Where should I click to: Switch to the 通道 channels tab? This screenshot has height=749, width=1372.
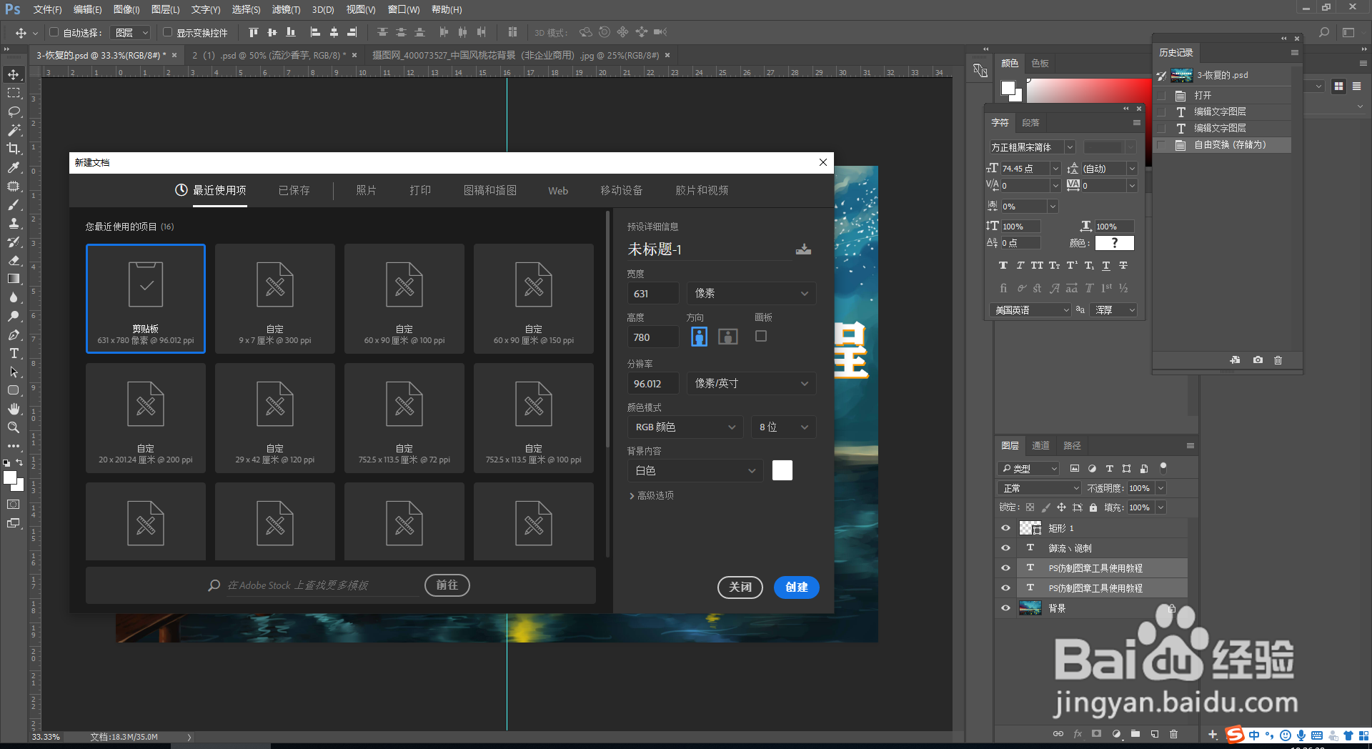pyautogui.click(x=1040, y=446)
